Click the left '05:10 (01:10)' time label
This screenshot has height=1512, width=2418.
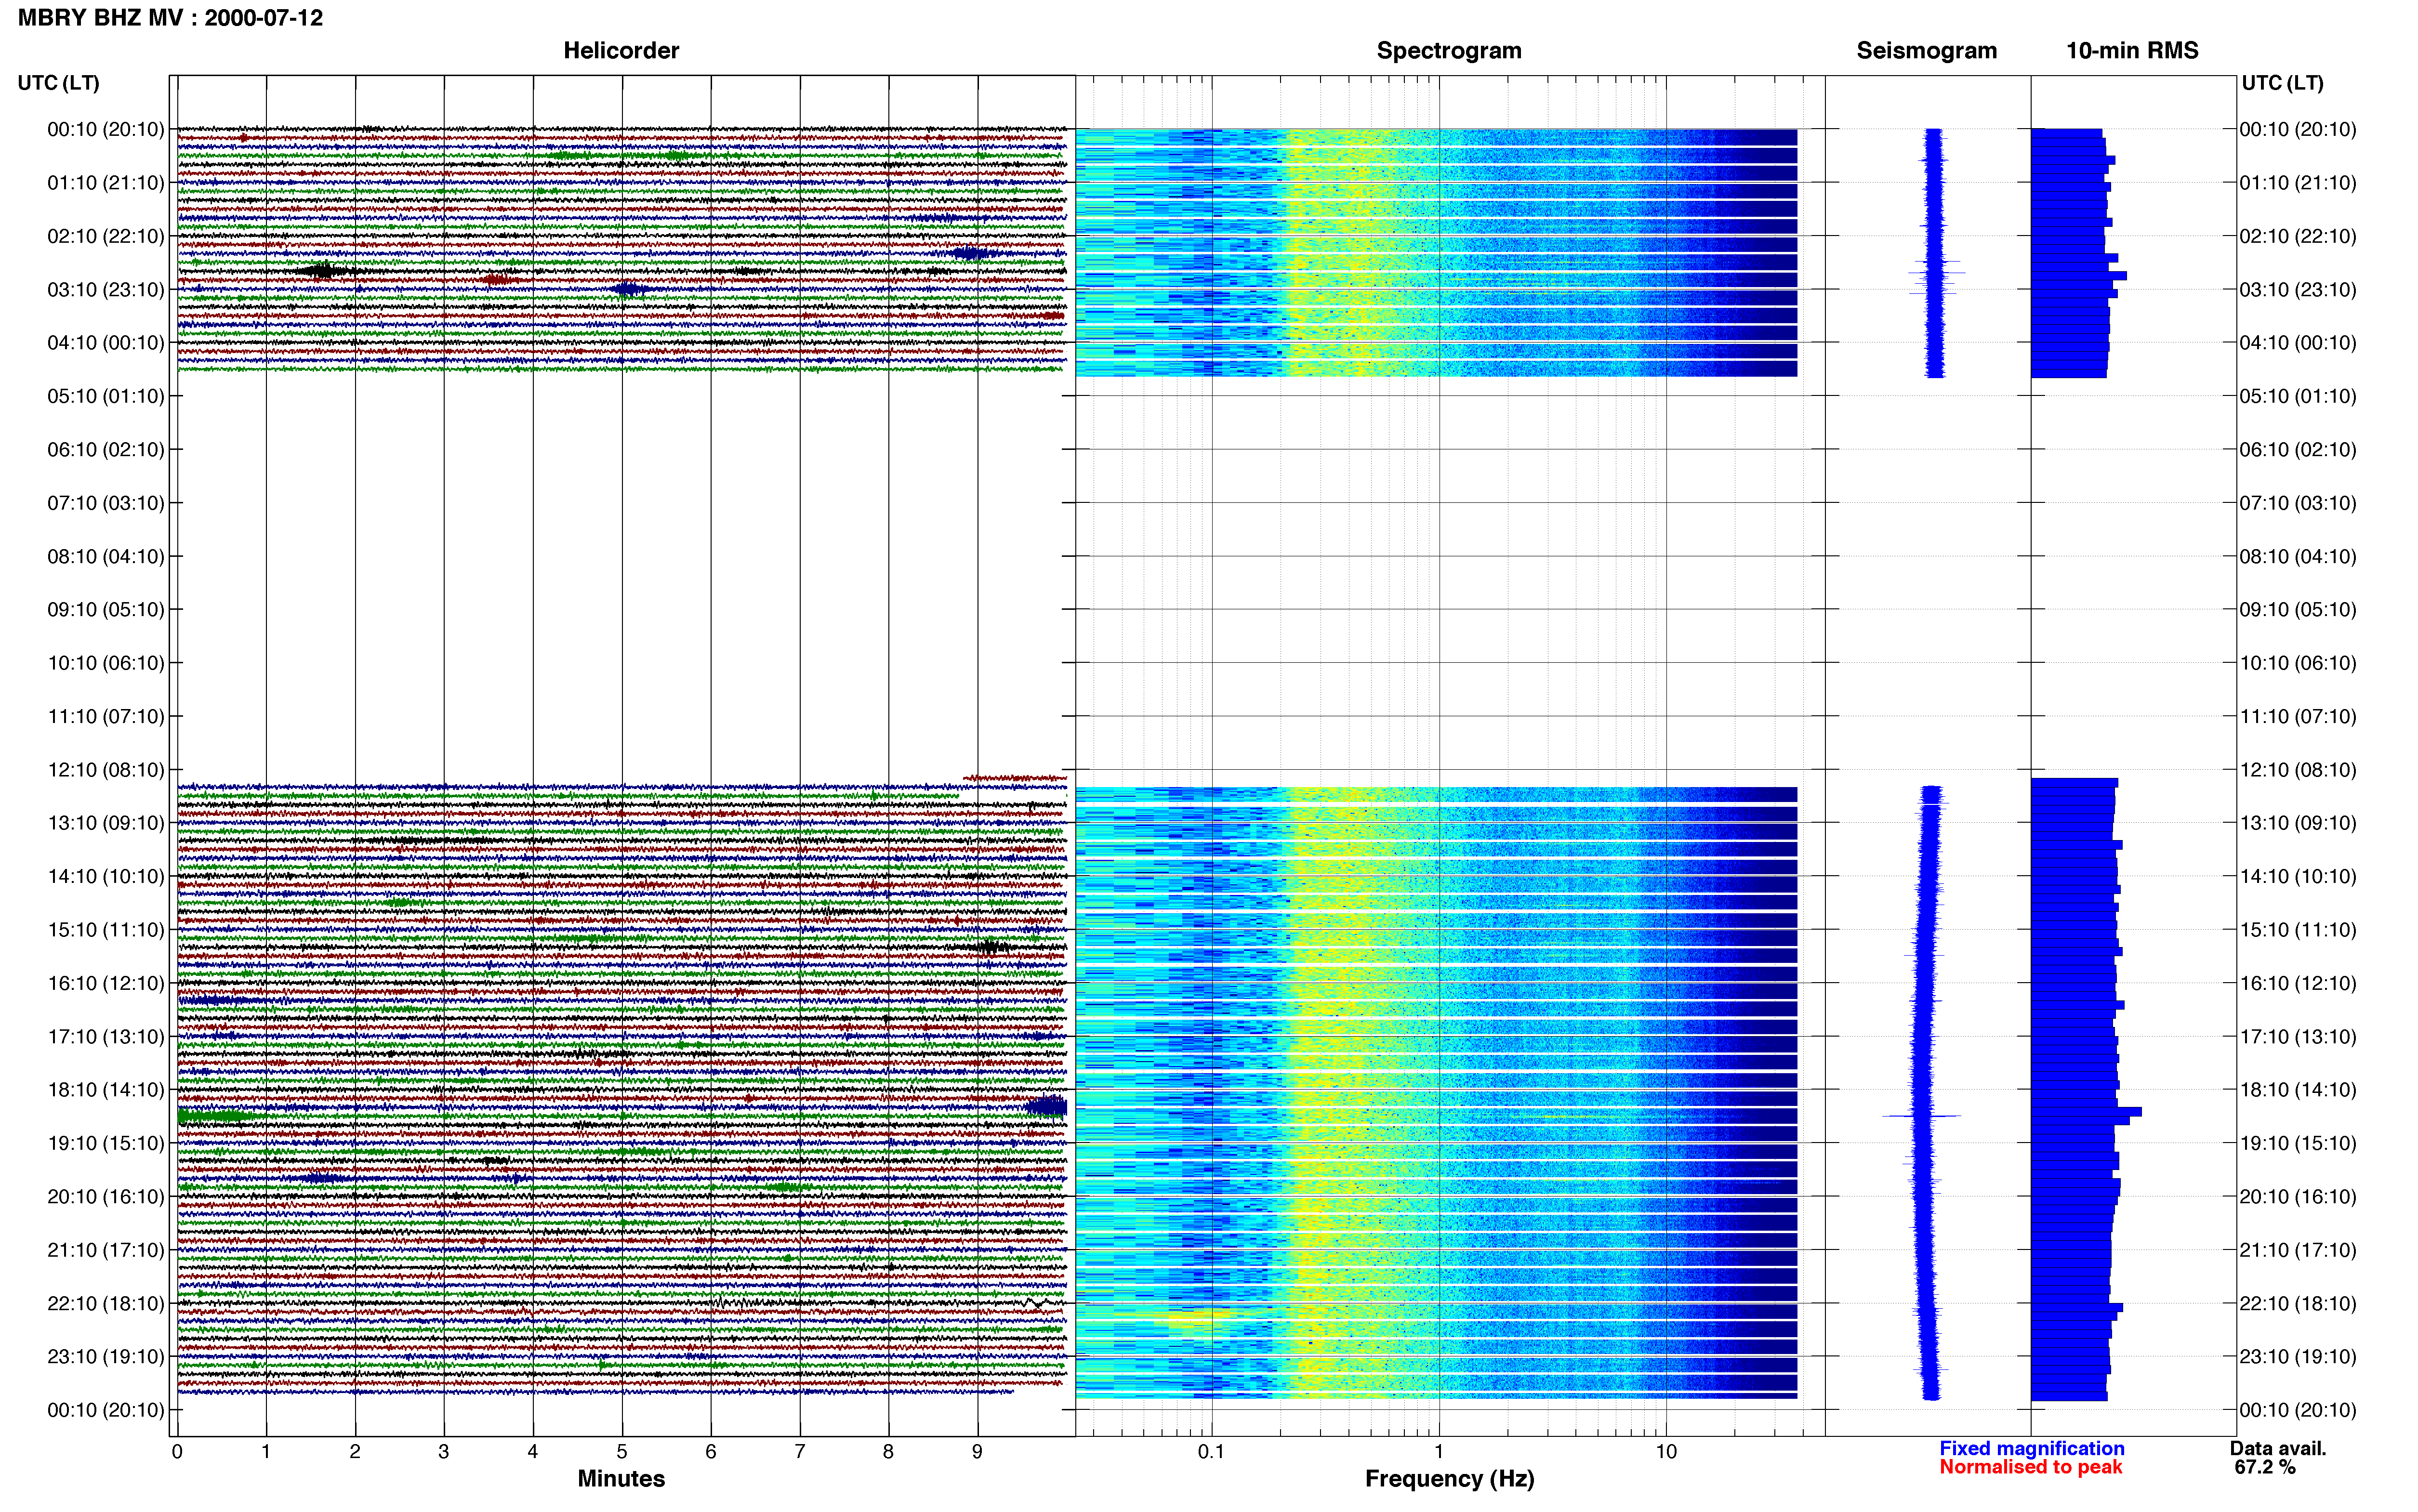(x=106, y=396)
